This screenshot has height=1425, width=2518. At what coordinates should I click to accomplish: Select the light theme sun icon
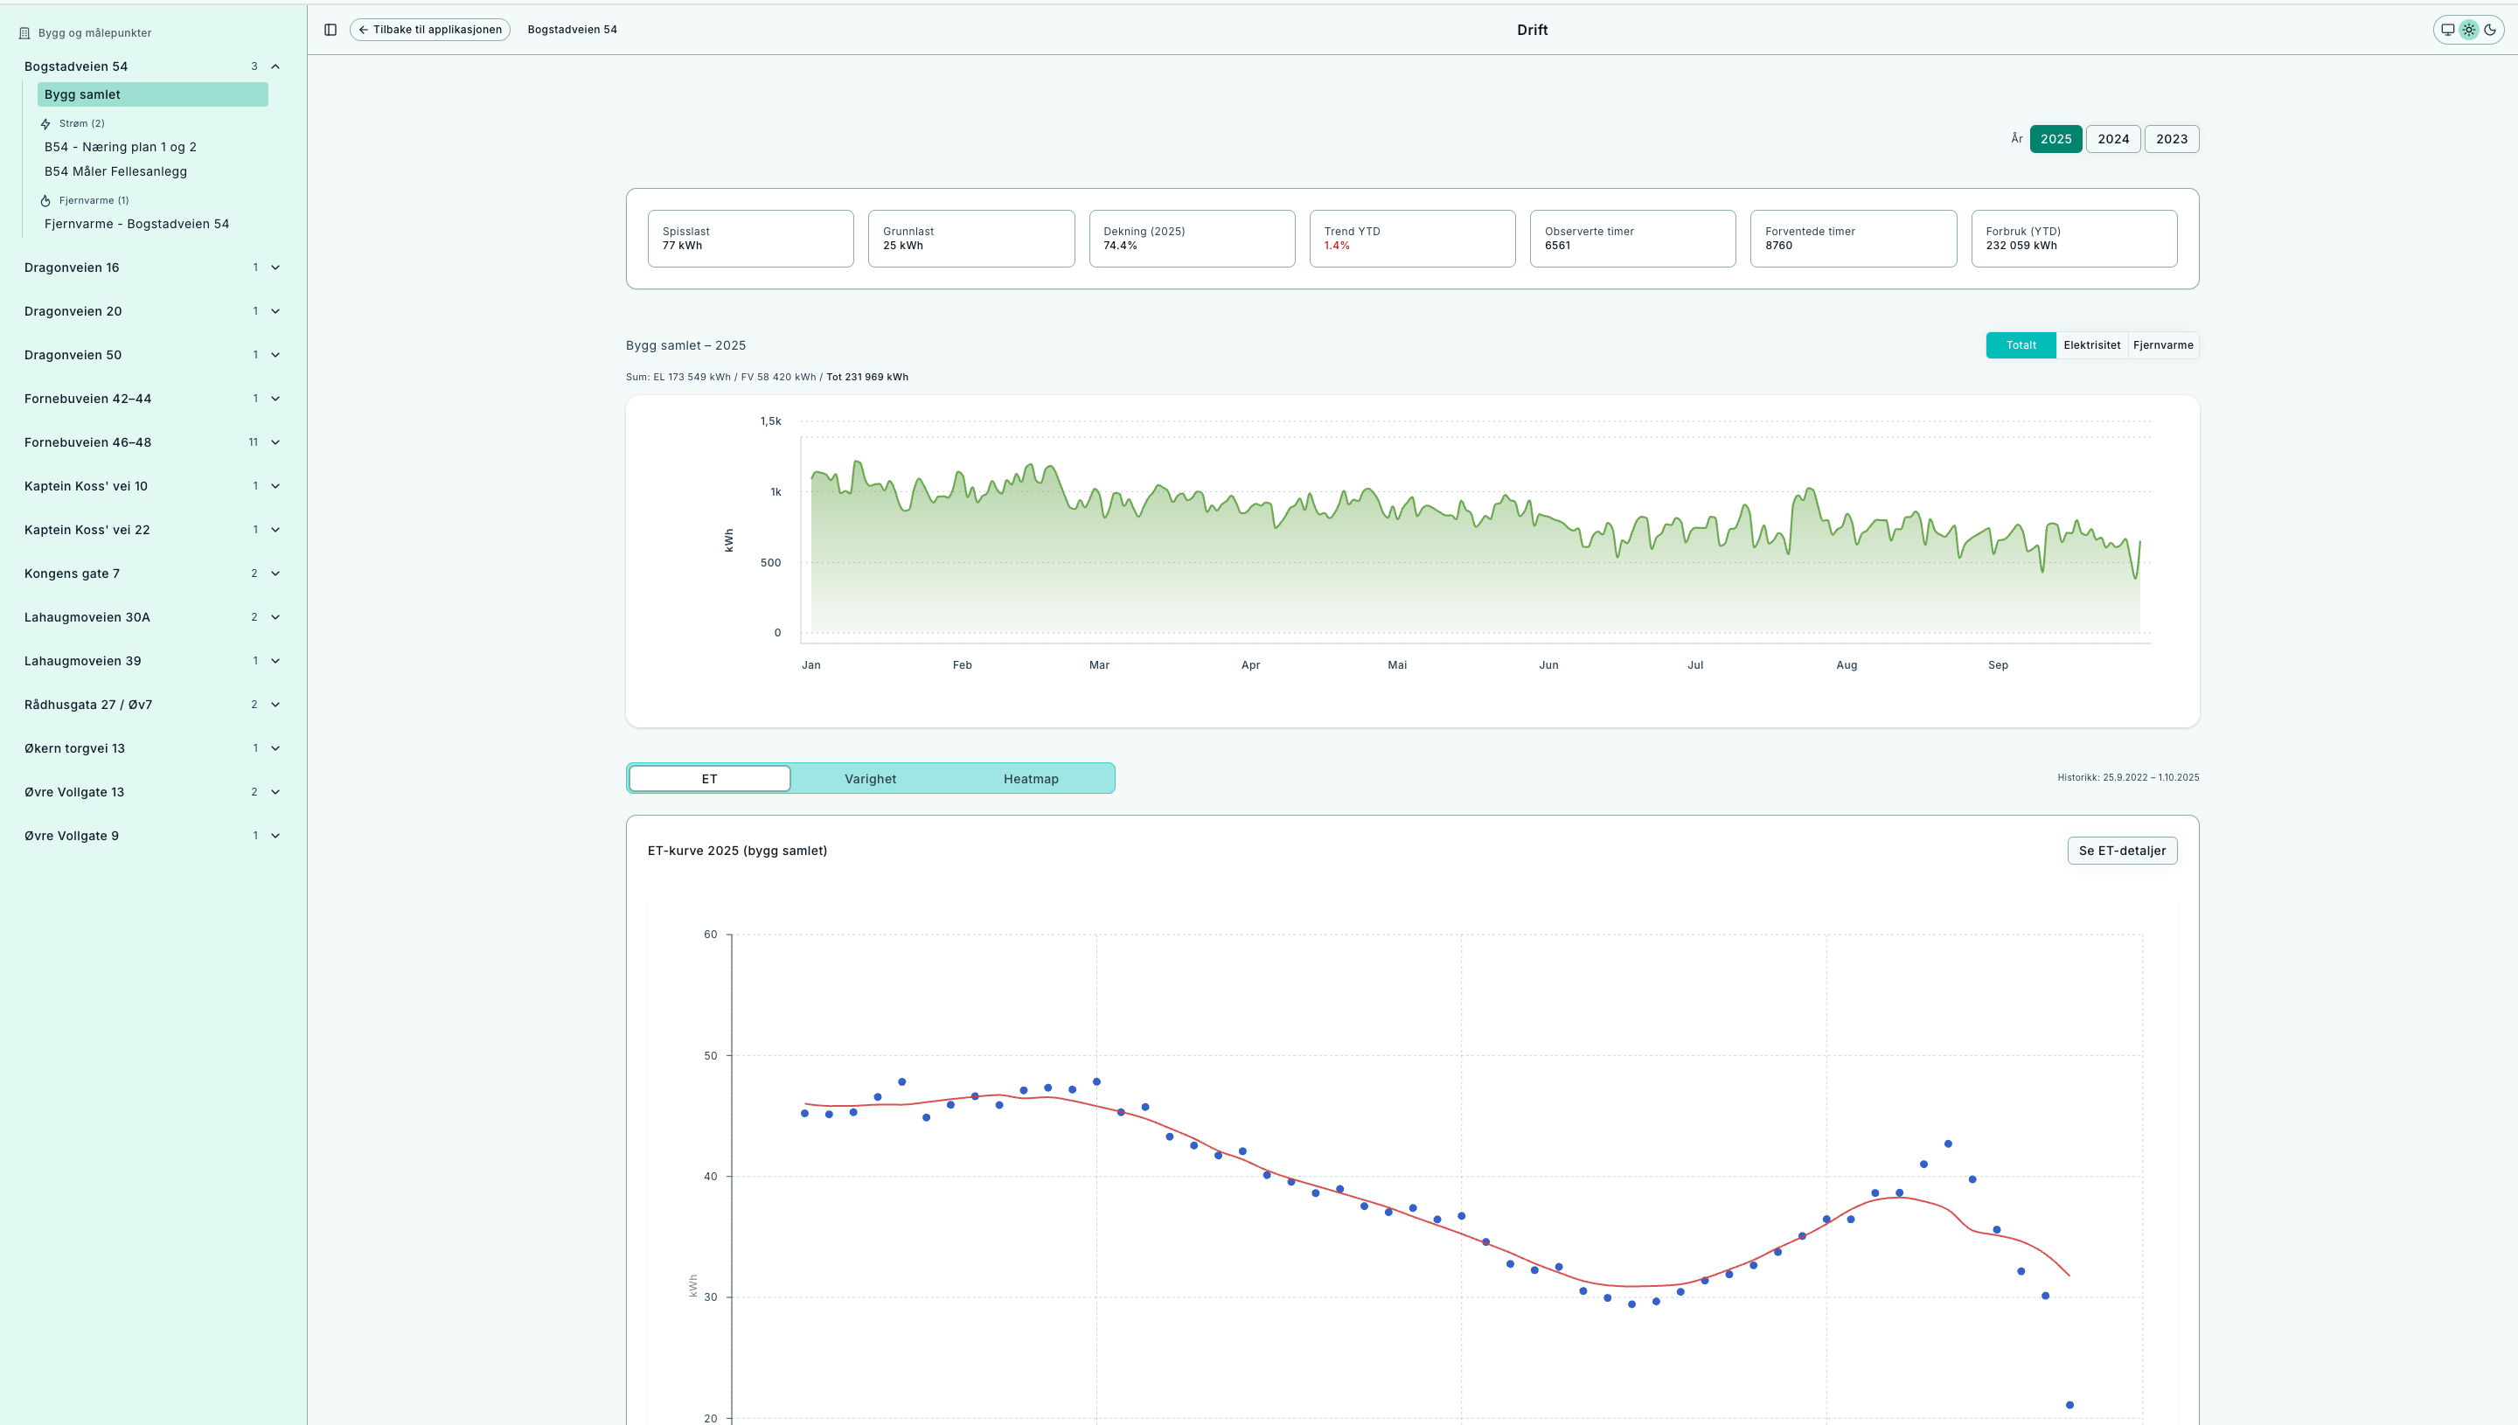pyautogui.click(x=2469, y=30)
